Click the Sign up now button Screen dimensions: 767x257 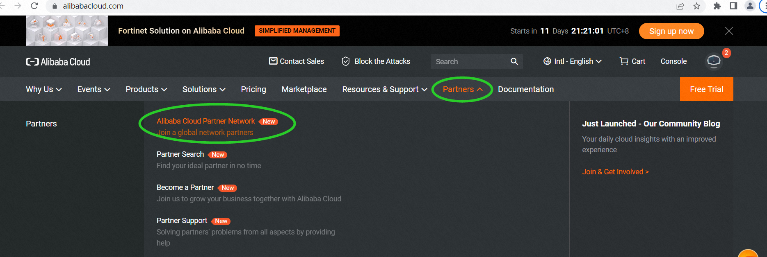pos(671,31)
